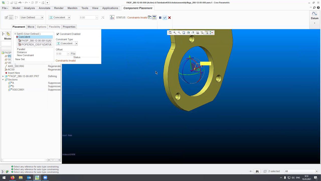Cancel placement with the red X icon

pos(170,18)
